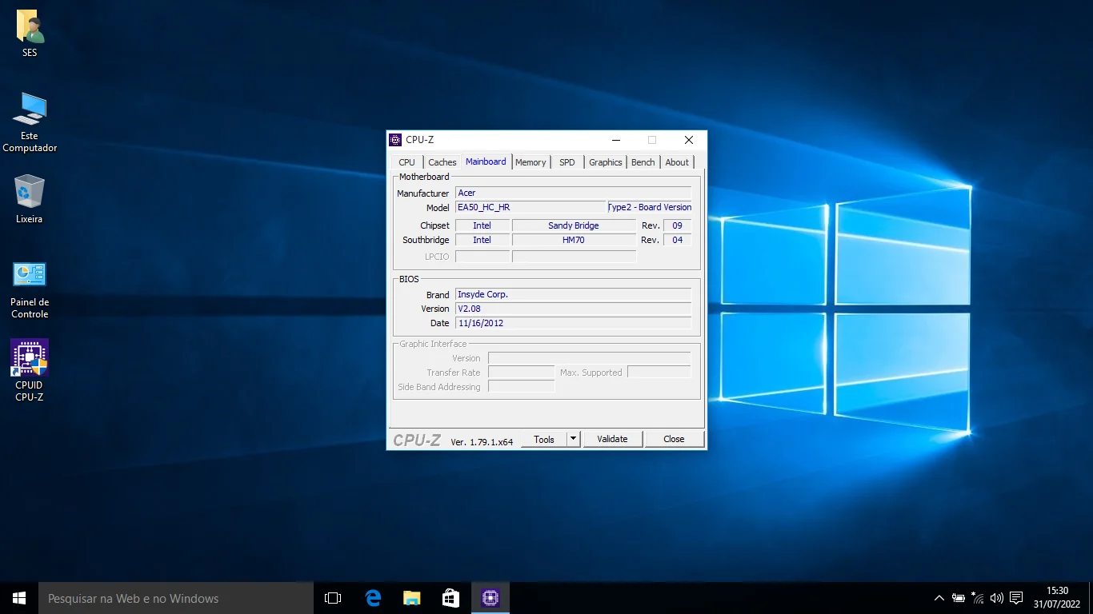
Task: Open Painel de Controle shortcut
Action: point(30,276)
